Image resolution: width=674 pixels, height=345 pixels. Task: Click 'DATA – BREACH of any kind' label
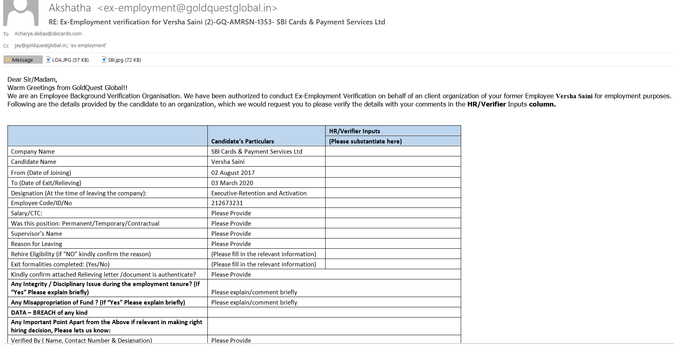click(49, 313)
